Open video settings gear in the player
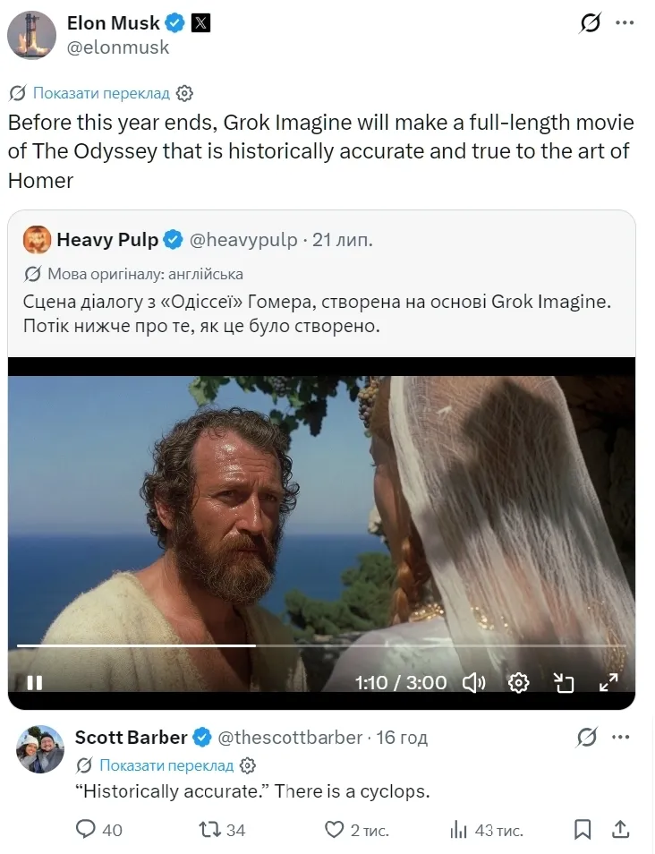Viewport: 655px width, 854px height. click(518, 682)
